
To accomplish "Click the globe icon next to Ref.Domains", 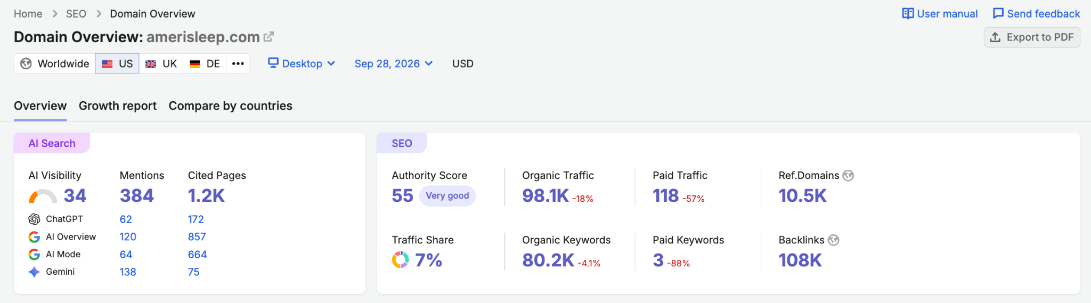I will click(848, 176).
